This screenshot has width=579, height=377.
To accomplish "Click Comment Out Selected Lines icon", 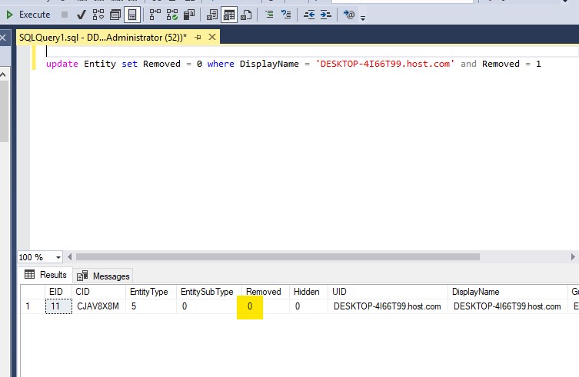I will (269, 15).
